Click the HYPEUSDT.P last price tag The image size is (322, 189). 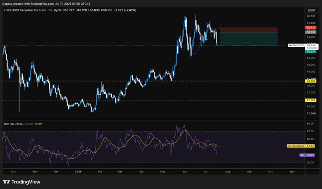(296, 45)
